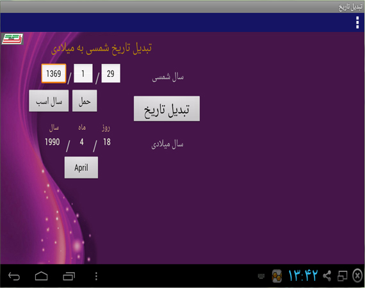The height and width of the screenshot is (288, 365).
Task: Click the ماه column label
Action: 82,127
